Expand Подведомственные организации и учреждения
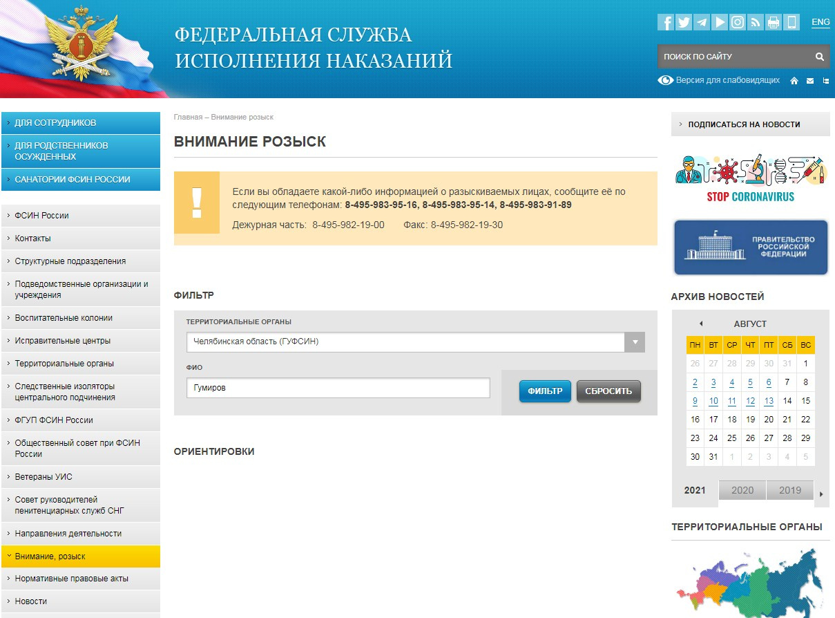This screenshot has width=835, height=618. click(80, 290)
